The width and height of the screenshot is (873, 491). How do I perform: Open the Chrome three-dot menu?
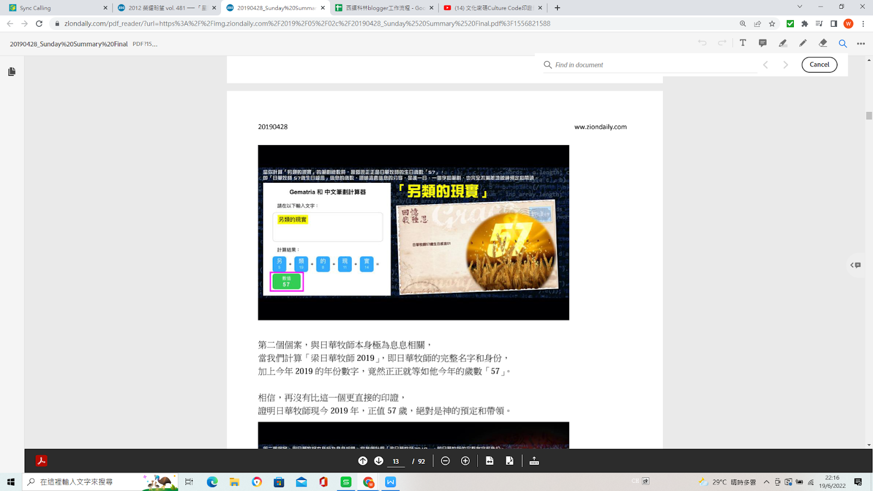tap(863, 23)
